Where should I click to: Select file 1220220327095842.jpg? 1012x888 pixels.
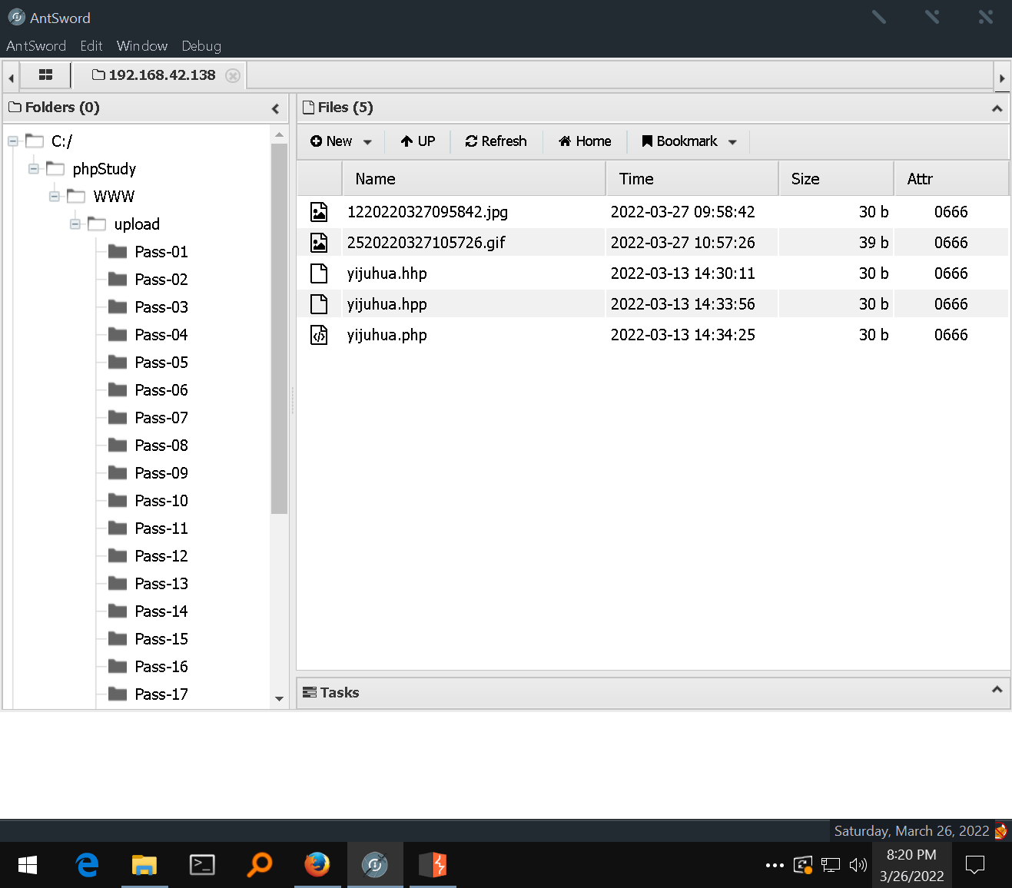652,212
